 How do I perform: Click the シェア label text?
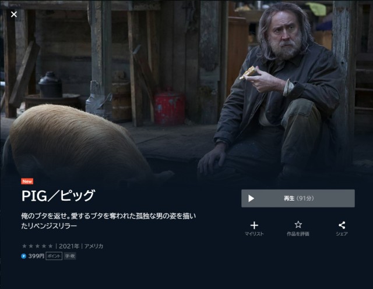click(x=342, y=234)
